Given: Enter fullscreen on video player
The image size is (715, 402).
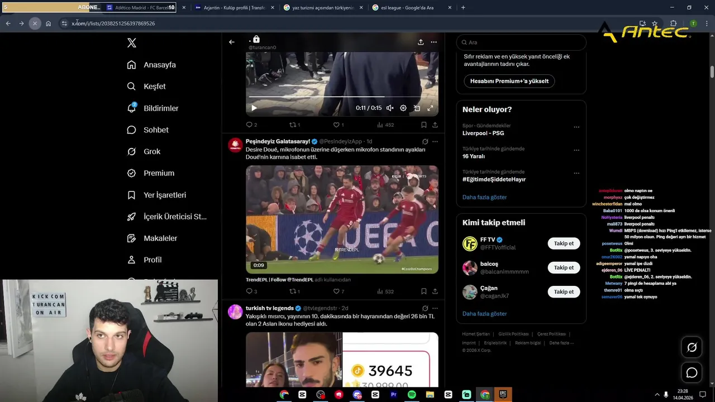Looking at the screenshot, I should 430,108.
